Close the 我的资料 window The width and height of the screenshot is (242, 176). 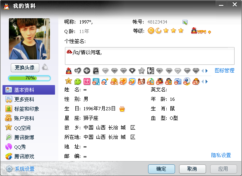click(x=235, y=5)
